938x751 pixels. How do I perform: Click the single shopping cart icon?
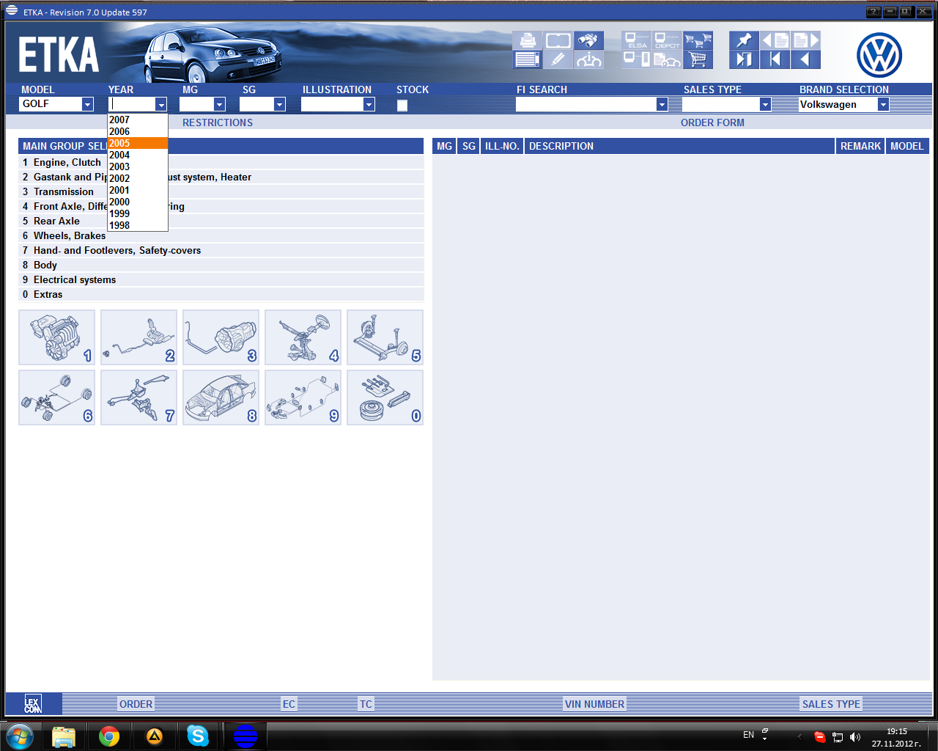(x=698, y=59)
